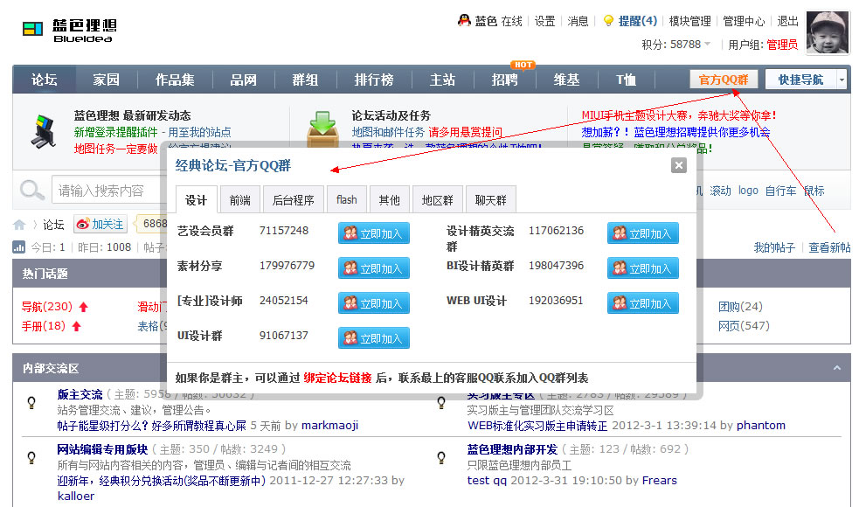Open the 快捷导航 dropdown arrow
Viewport: 859px width, 507px height.
[842, 80]
